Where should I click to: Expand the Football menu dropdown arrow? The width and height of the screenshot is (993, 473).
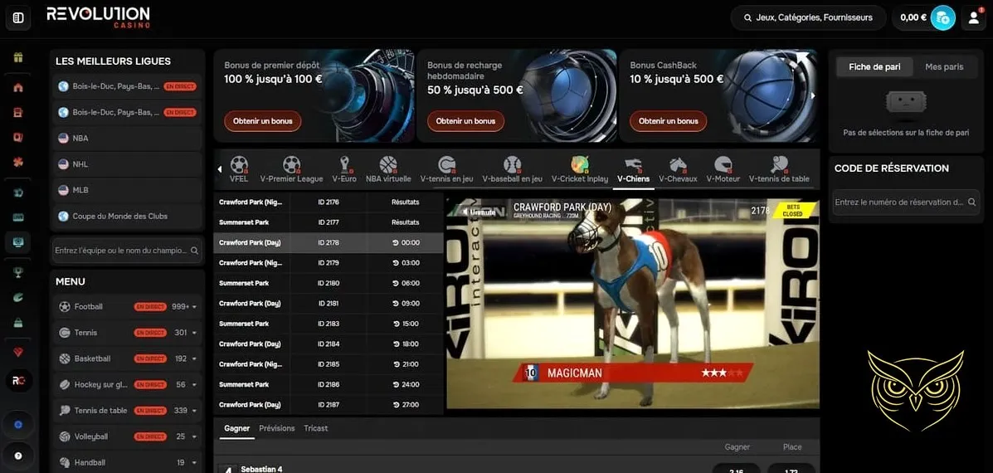pyautogui.click(x=194, y=307)
